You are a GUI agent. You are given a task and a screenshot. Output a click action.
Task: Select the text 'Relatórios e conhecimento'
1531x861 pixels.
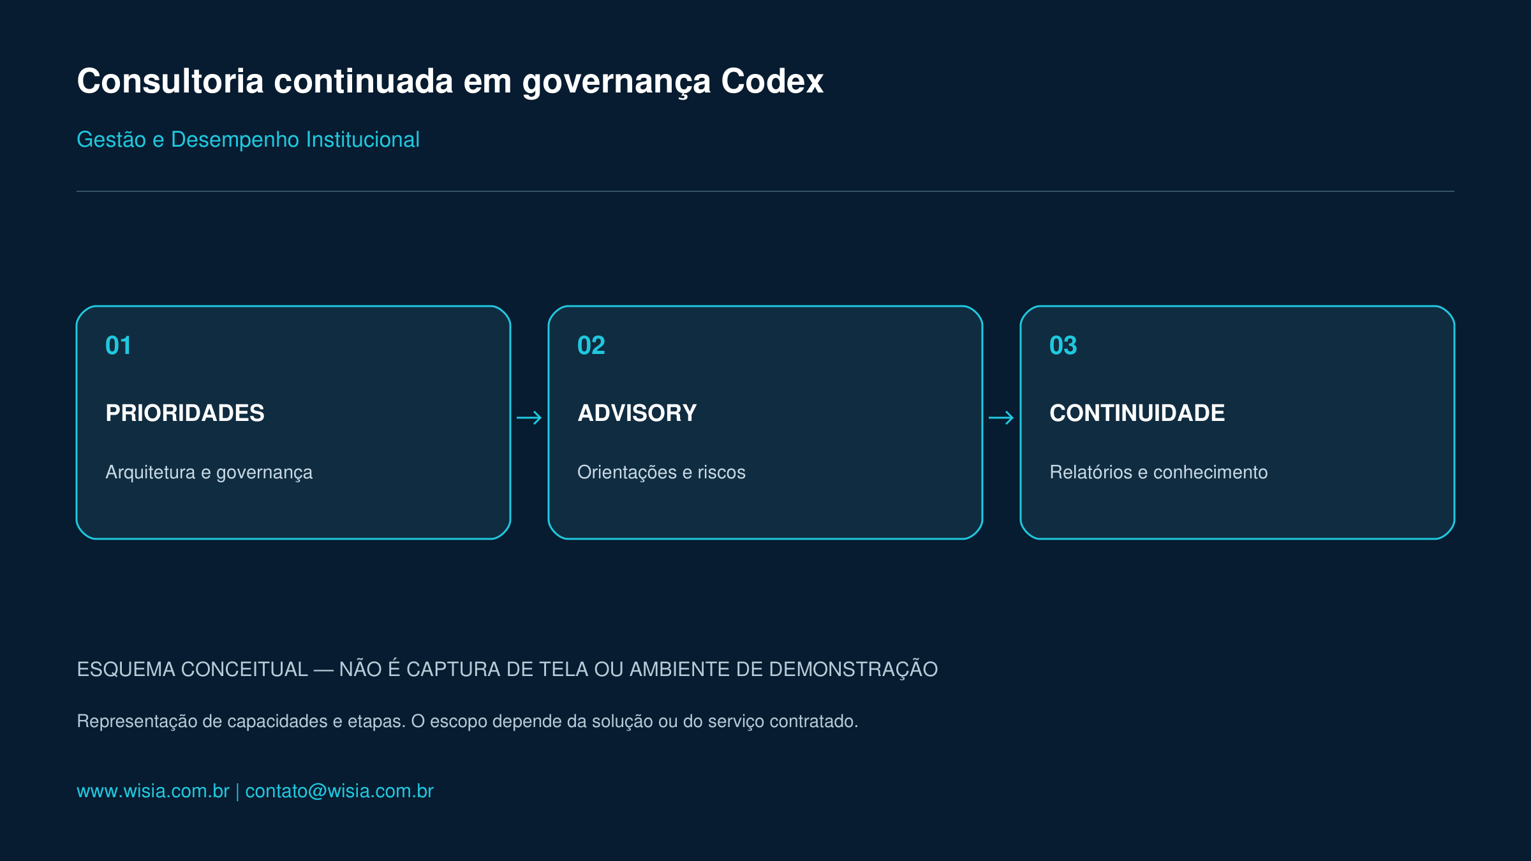click(x=1158, y=473)
